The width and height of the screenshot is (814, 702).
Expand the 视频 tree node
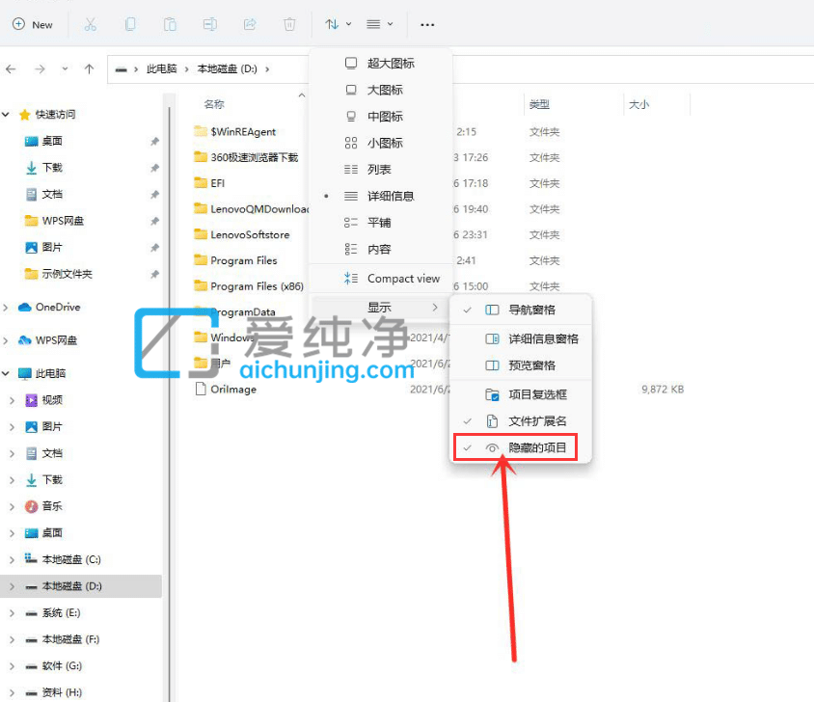tap(12, 400)
